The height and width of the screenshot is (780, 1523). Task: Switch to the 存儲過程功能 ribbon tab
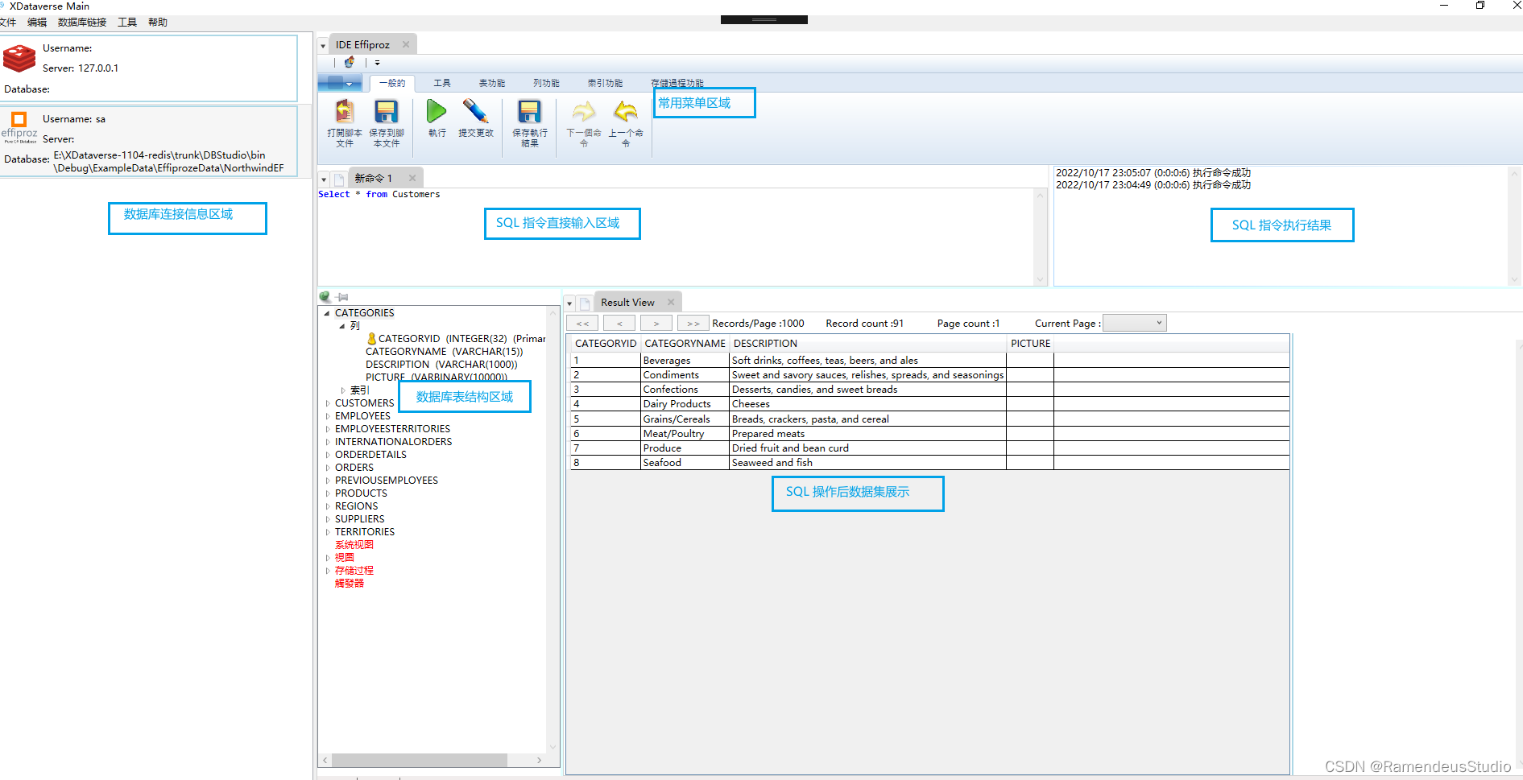click(x=677, y=83)
